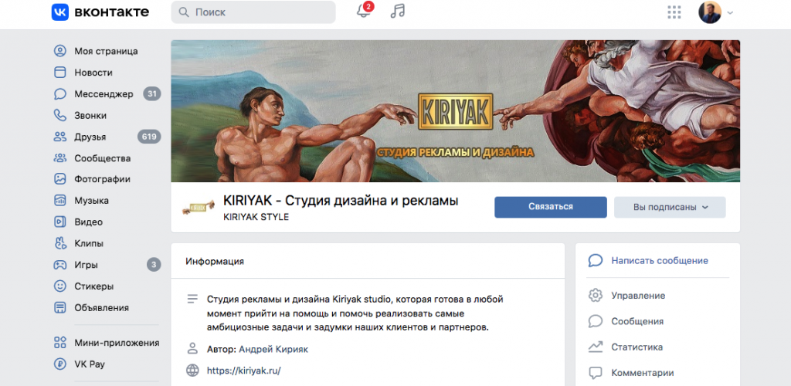Open the services grid icon
791x386 pixels.
[x=674, y=12]
